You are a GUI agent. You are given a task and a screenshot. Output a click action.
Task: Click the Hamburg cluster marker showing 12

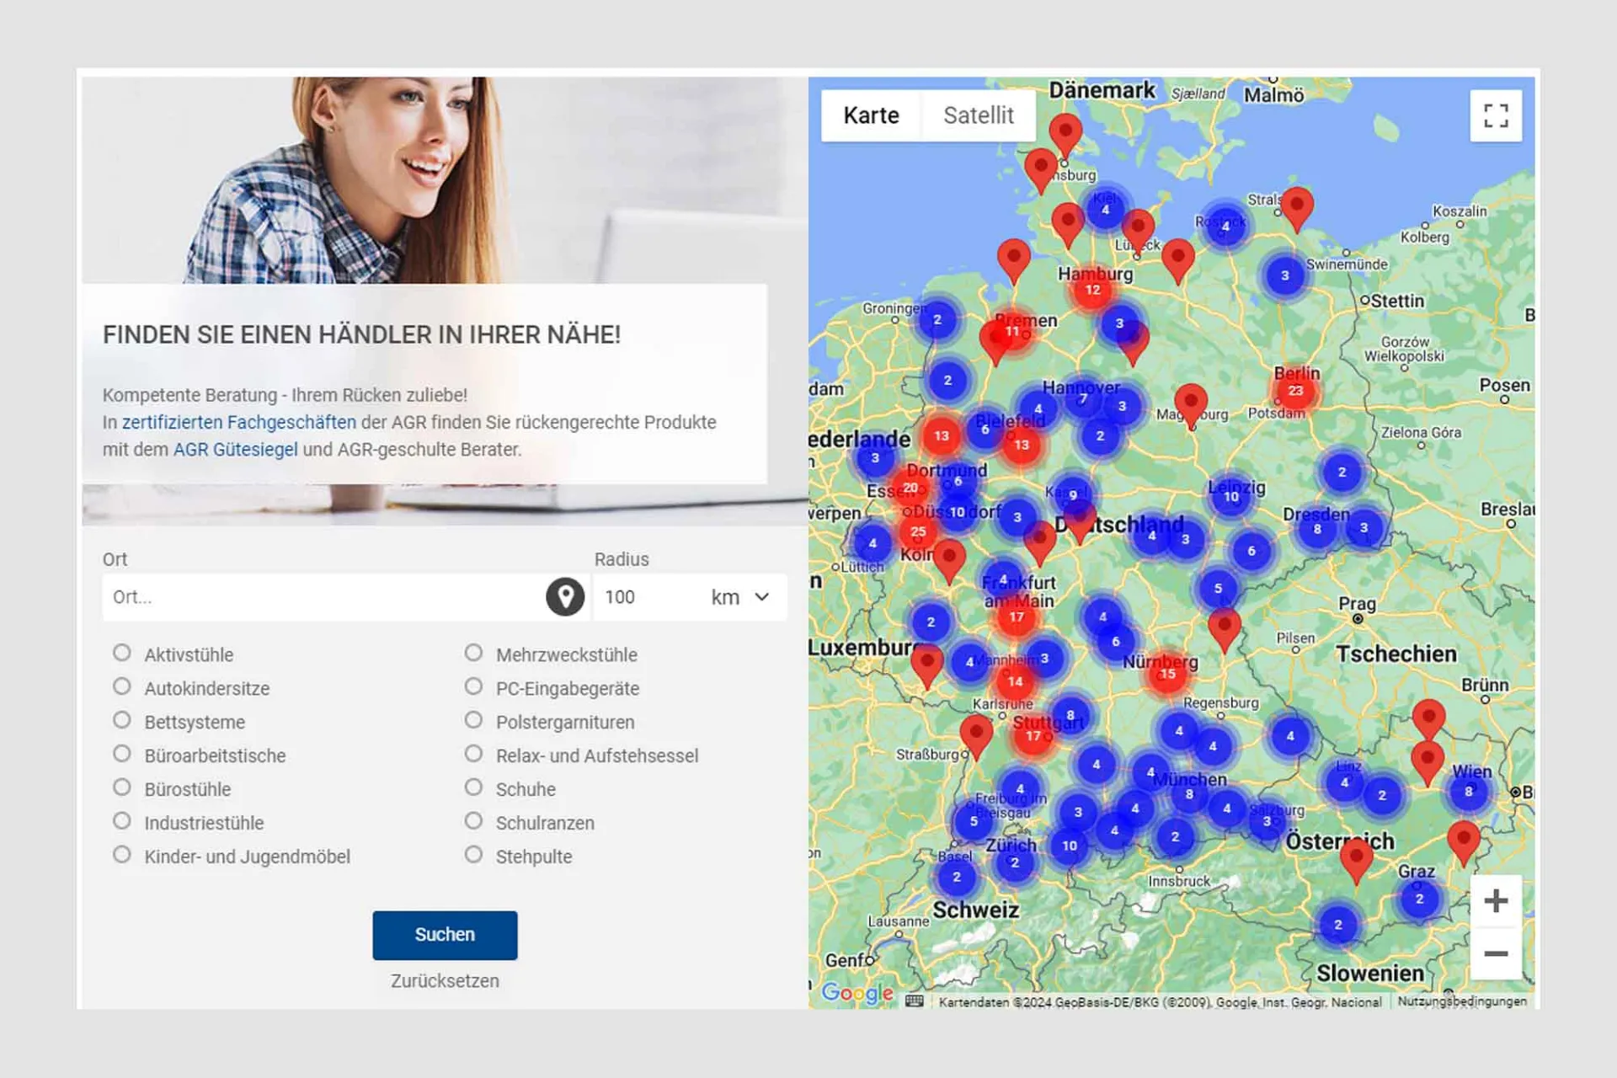point(1092,290)
